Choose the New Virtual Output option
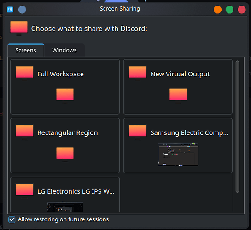 coord(178,87)
